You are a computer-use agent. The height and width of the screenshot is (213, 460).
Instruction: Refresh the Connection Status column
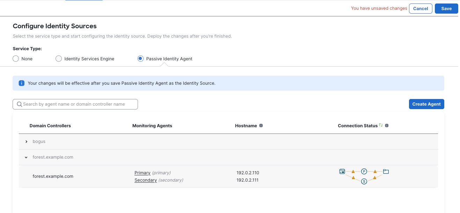pos(381,125)
